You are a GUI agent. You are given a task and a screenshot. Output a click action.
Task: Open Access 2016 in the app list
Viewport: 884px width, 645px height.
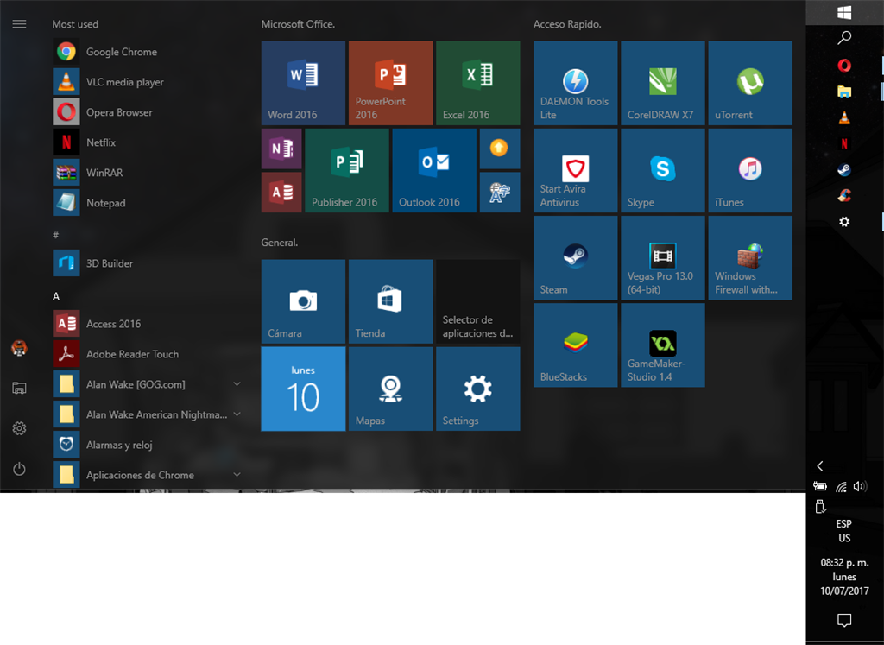point(147,324)
